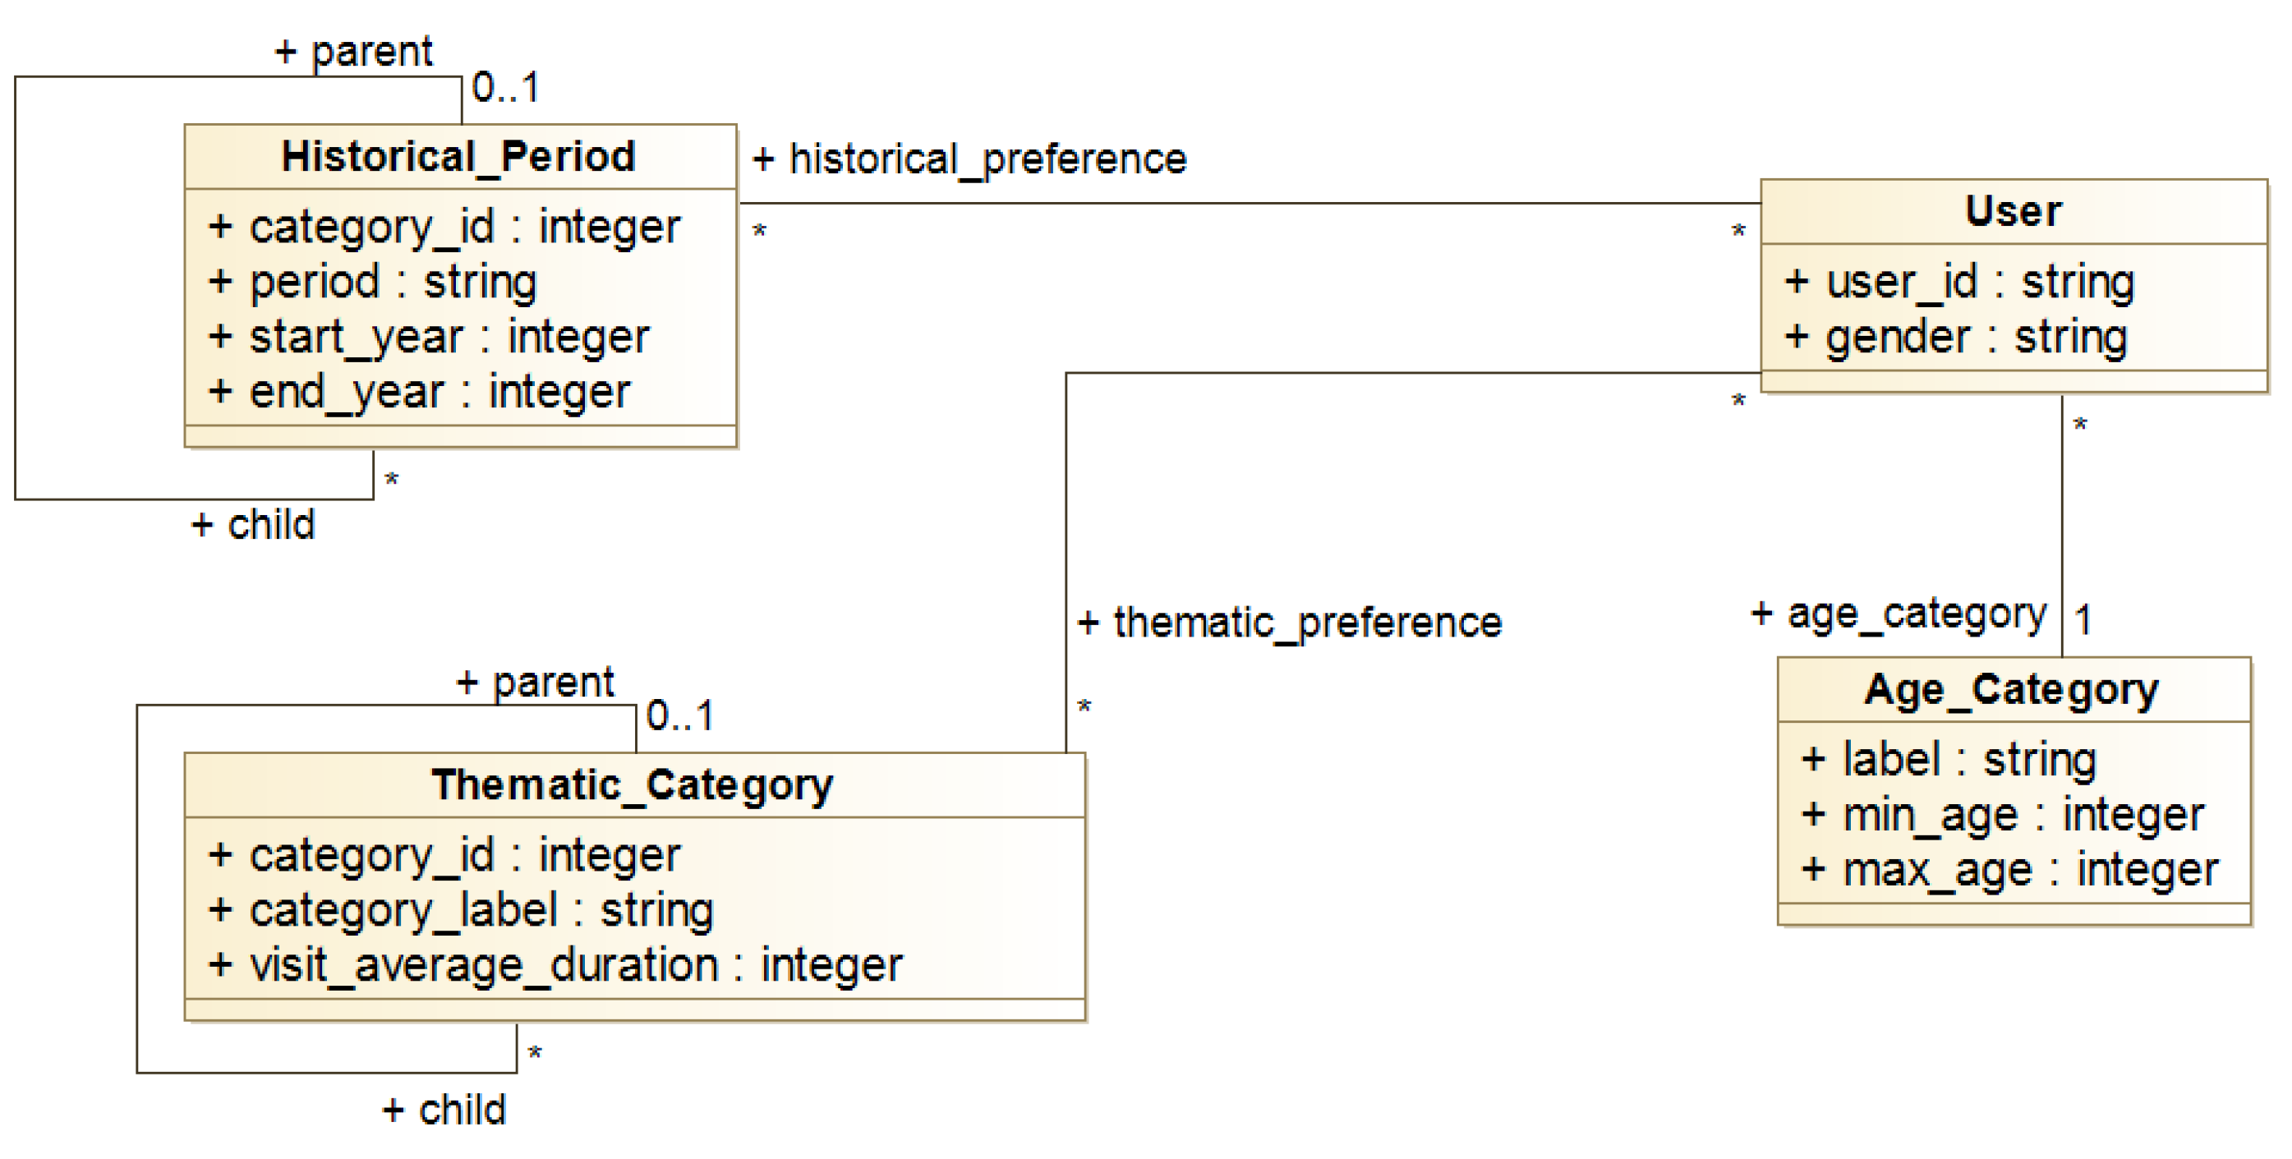Click the label string attribute in Age_Category
Viewport: 2292px width, 1159px height.
pyautogui.click(x=1949, y=761)
